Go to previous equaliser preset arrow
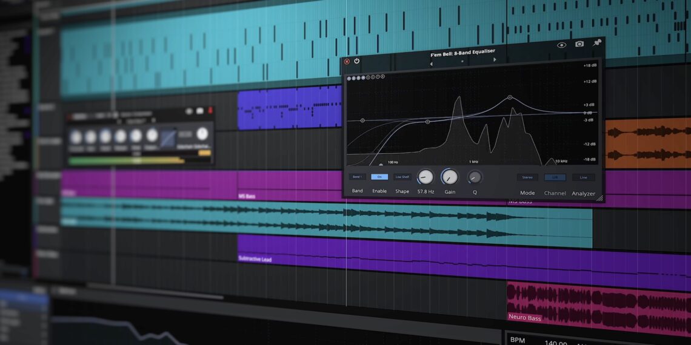Image resolution: width=691 pixels, height=345 pixels. pos(431,64)
